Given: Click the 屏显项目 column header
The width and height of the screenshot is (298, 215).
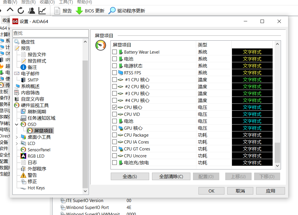Looking at the screenshot, I should click(x=153, y=45).
